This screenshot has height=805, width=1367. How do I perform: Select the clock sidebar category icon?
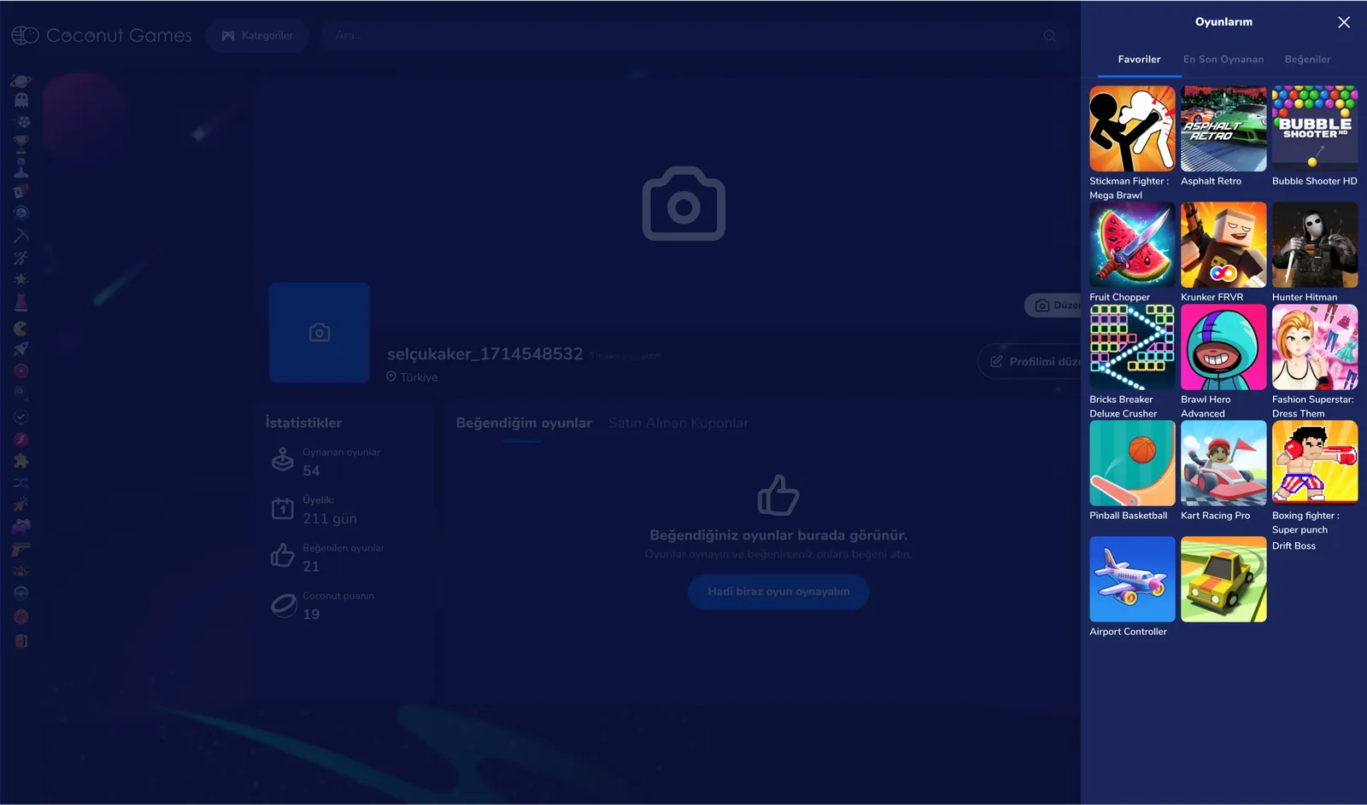(x=21, y=213)
